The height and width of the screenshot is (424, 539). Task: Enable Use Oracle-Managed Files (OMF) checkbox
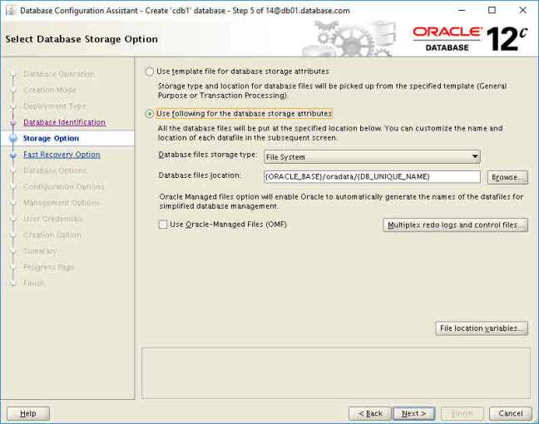(x=163, y=224)
